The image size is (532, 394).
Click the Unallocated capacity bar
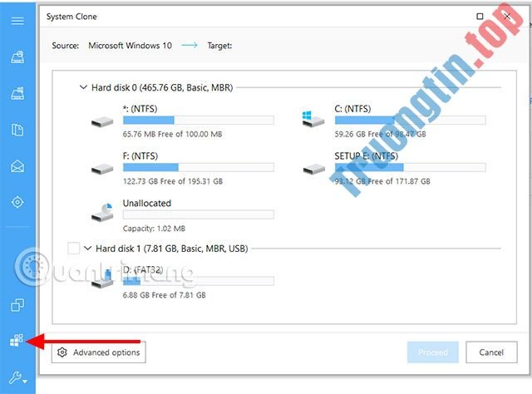(199, 214)
